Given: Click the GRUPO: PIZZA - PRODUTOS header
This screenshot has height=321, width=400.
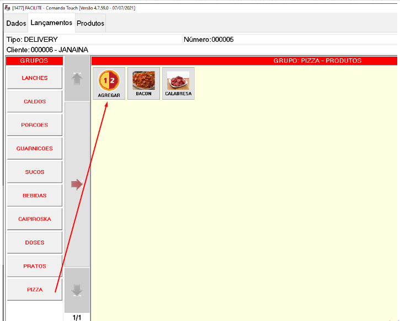Looking at the screenshot, I should [244, 61].
